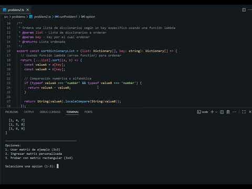Open the DEBUG CONSOLE panel tab
Screen dimensions: 252x189
(50, 112)
